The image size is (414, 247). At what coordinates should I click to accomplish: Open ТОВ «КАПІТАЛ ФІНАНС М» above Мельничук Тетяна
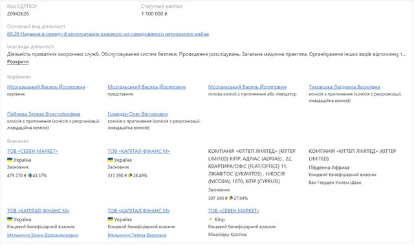point(138,211)
